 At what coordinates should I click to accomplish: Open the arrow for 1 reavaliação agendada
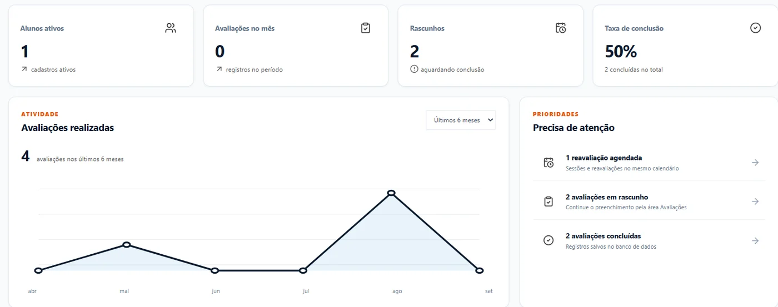[755, 163]
